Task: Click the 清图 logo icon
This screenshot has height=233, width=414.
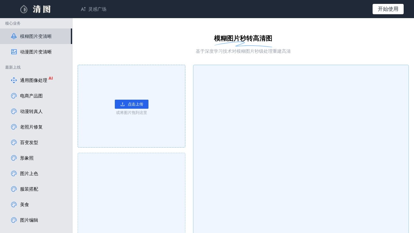Action: tap(24, 9)
